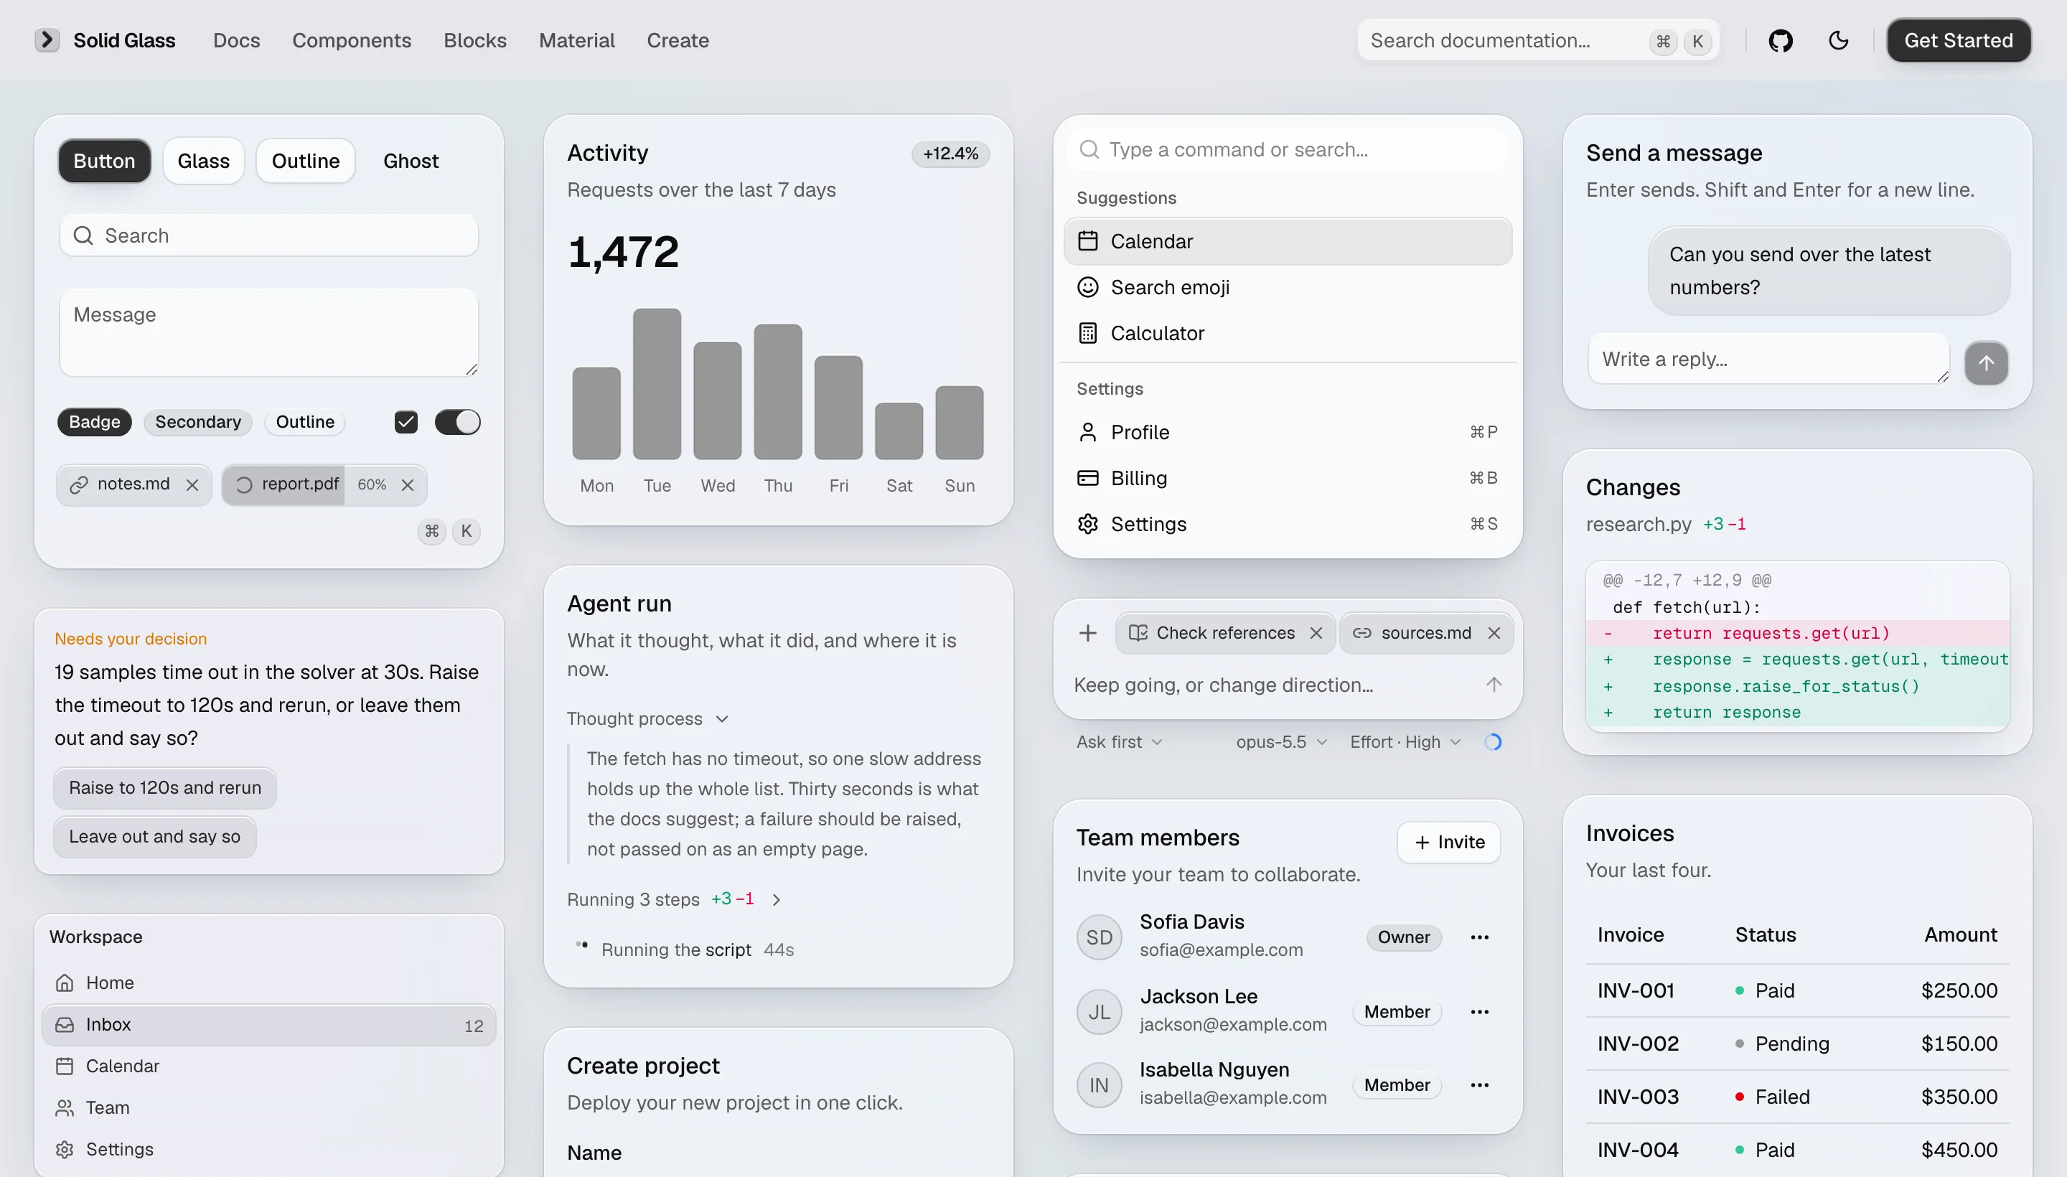
Task: Click the Tue bar in Activity chart
Action: coord(657,384)
